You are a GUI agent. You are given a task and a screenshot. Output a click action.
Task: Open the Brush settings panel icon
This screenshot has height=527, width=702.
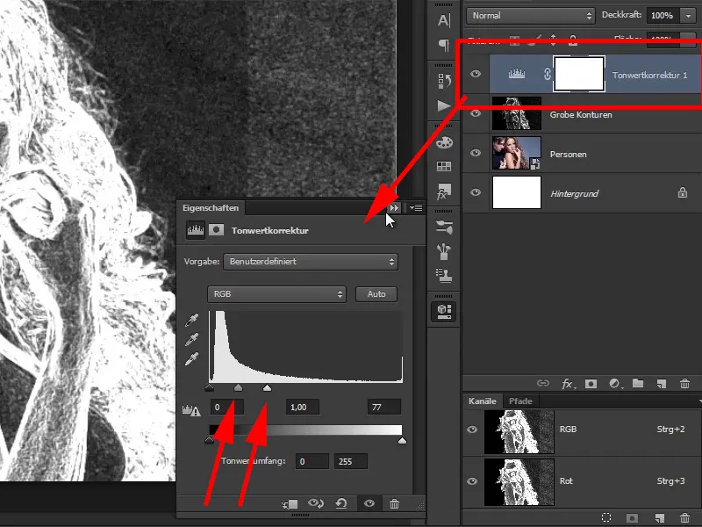click(444, 227)
